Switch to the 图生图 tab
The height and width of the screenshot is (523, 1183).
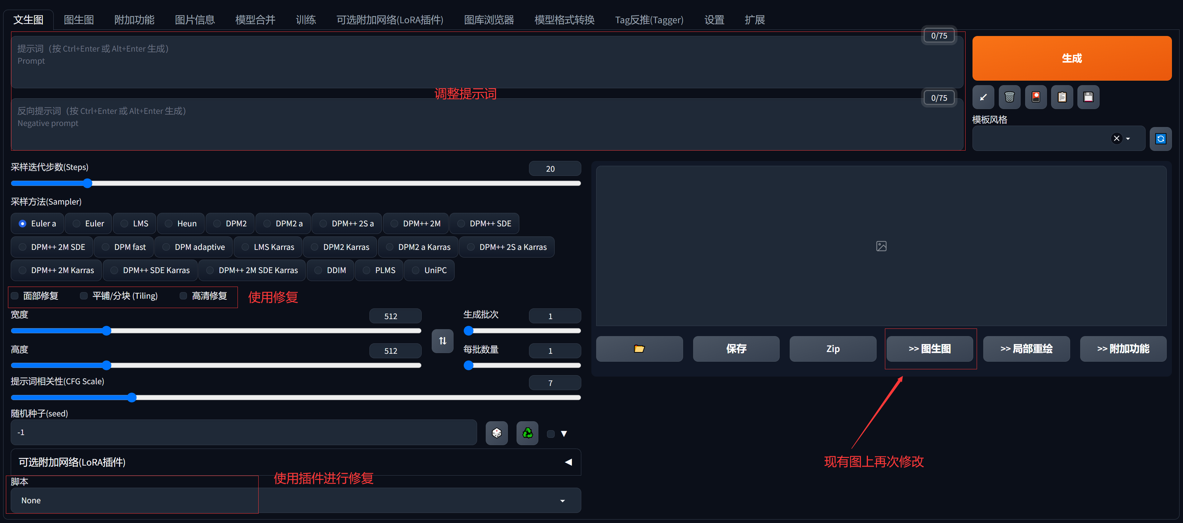coord(79,20)
